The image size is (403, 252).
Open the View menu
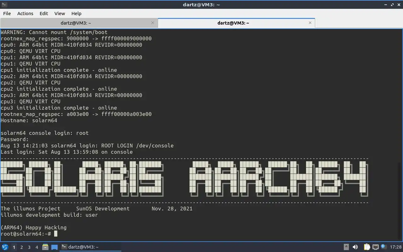60,14
